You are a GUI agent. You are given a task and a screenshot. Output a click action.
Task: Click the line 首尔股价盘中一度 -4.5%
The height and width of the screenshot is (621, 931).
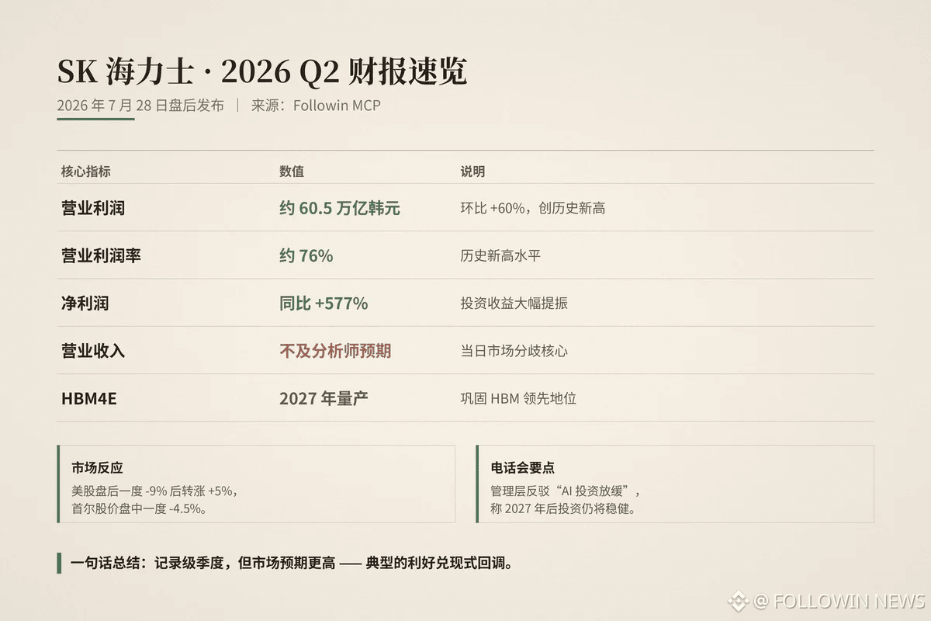coord(139,508)
